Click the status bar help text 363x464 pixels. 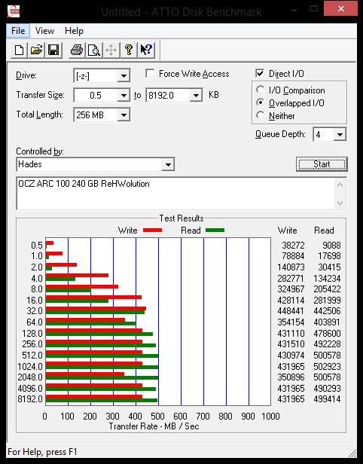coord(42,452)
